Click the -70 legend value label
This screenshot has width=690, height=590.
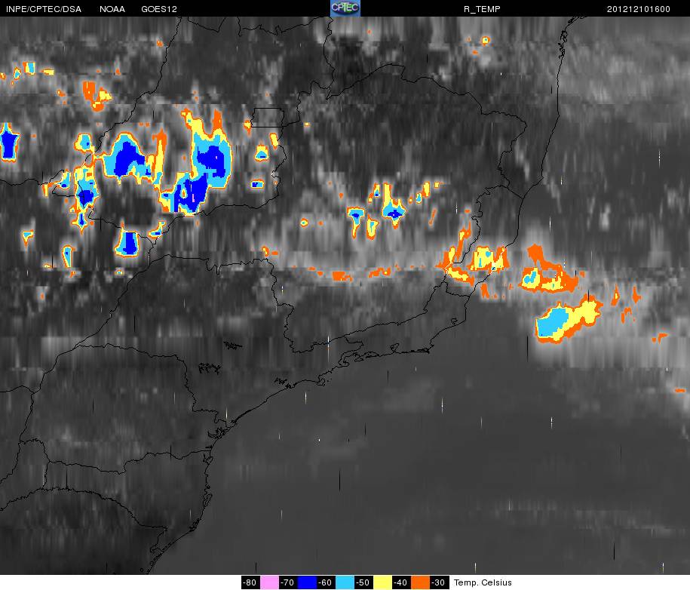[288, 582]
